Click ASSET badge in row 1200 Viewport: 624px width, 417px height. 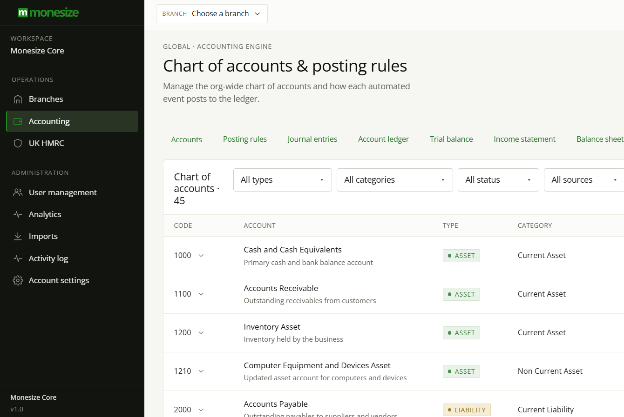pyautogui.click(x=461, y=333)
